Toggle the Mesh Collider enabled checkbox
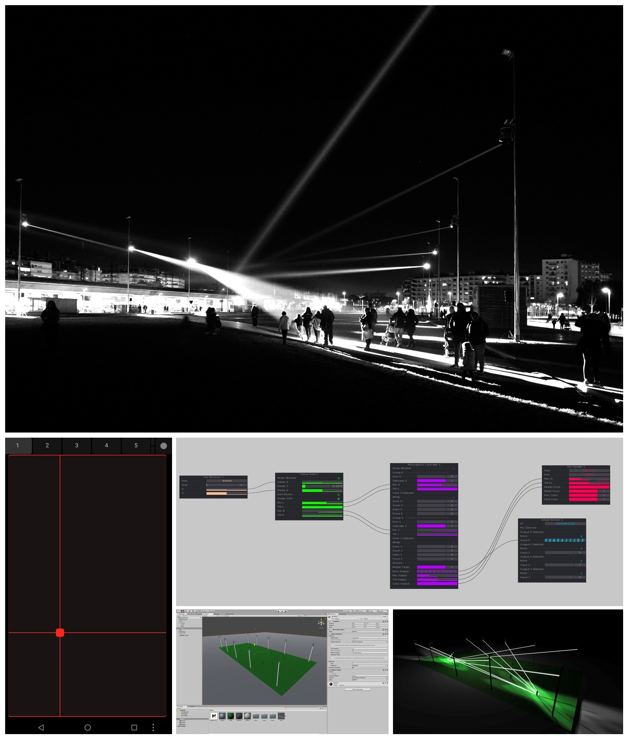The width and height of the screenshot is (629, 740). point(332,670)
